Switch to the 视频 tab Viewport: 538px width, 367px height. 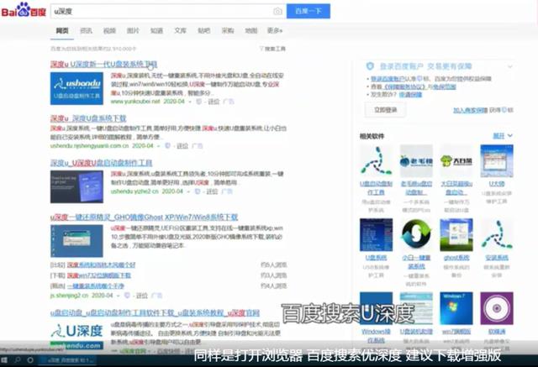109,31
